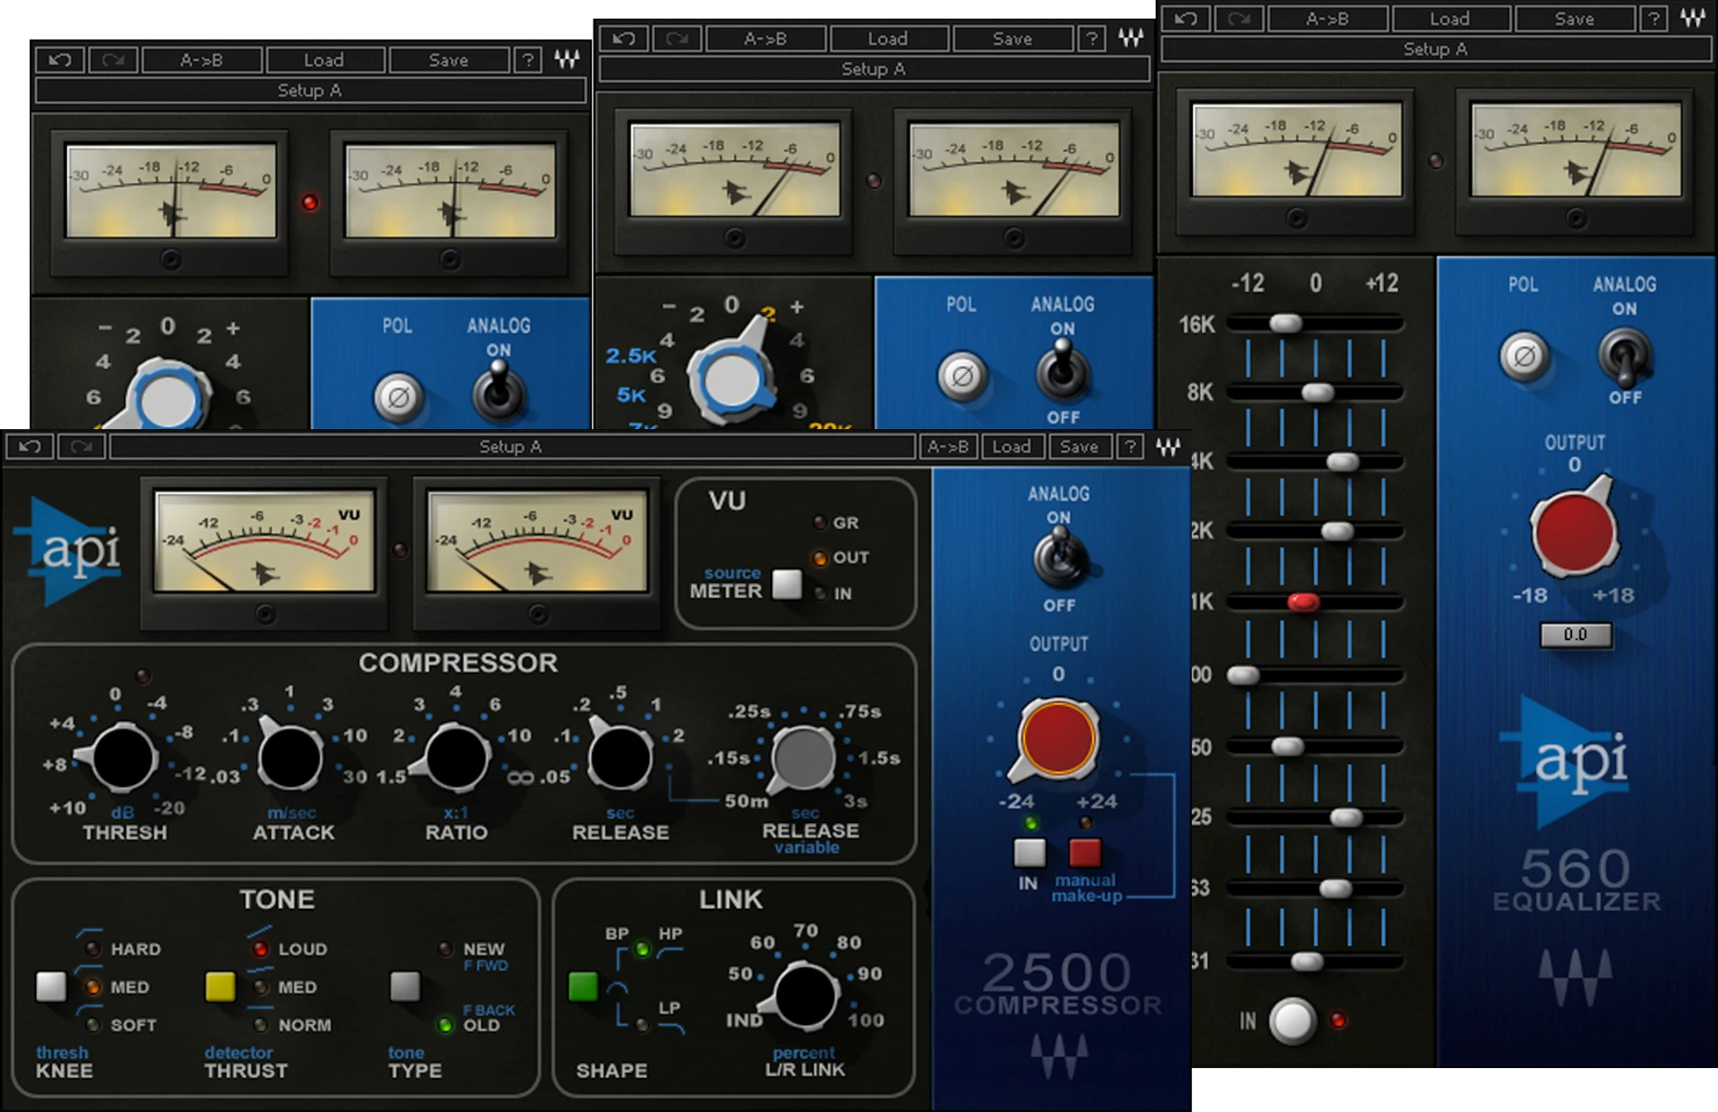This screenshot has width=1718, height=1112.
Task: Click the Waves logo in 2500 Compressor toolbar
Action: click(x=1167, y=446)
